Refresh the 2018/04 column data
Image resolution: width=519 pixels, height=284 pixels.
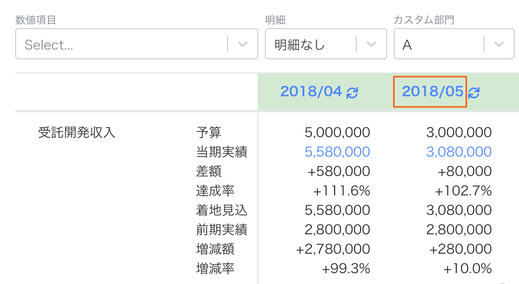click(x=352, y=92)
